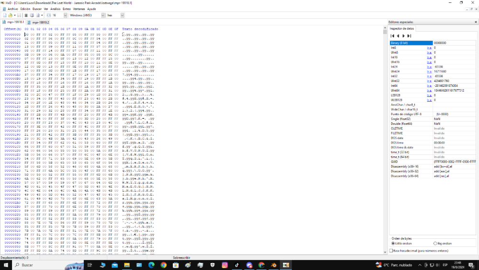479x270 pixels.
Task: Open the Análisis menu
Action: tap(55, 9)
